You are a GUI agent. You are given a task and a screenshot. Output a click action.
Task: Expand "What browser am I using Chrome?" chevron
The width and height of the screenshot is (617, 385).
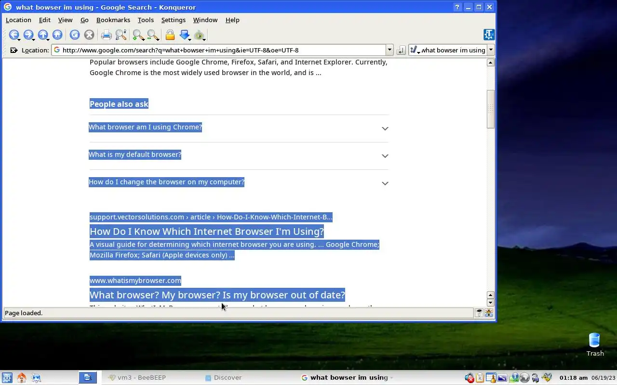385,128
